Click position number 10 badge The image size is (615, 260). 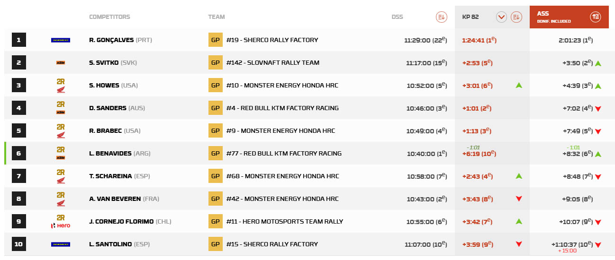(x=19, y=244)
